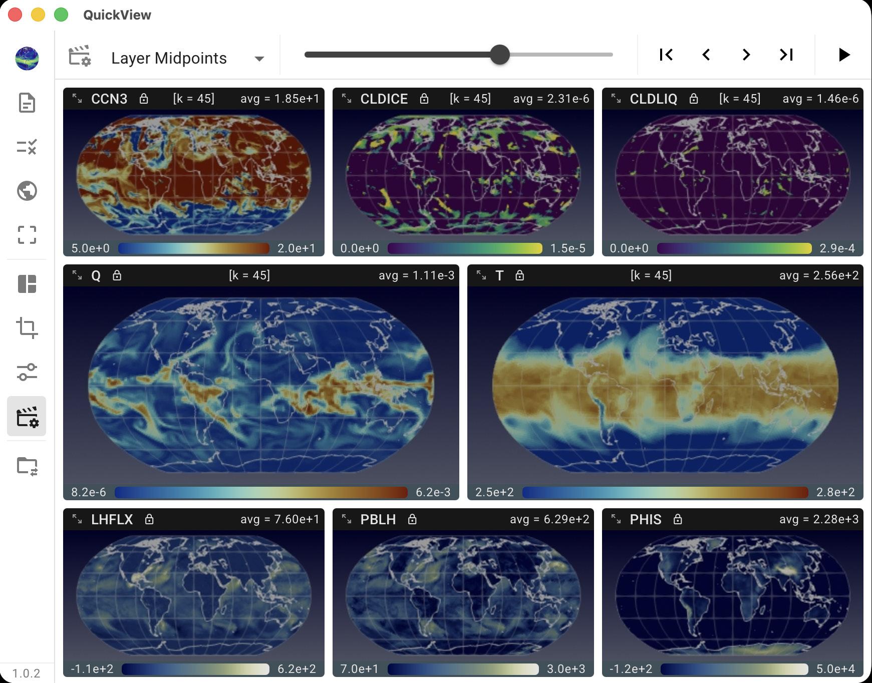Toggle the lock on PBLH panel
The width and height of the screenshot is (872, 683).
tap(412, 519)
